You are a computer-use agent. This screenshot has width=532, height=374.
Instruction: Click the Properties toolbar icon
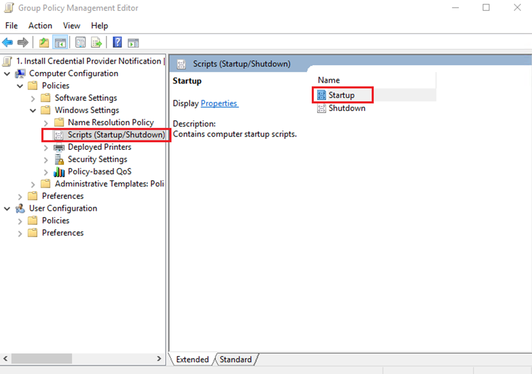80,43
